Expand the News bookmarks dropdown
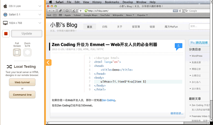The height and width of the screenshot is (125, 213). click(x=130, y=15)
